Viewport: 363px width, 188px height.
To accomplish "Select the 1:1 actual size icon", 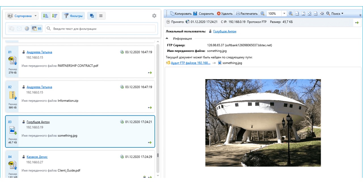I will point(316,13).
